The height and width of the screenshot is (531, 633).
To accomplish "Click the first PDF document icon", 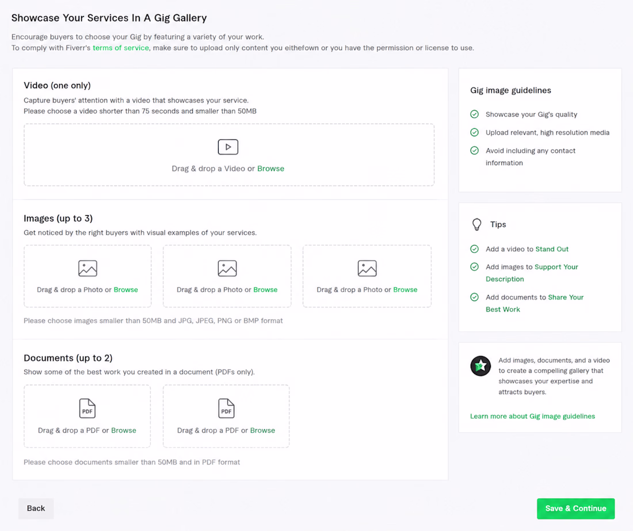I will pyautogui.click(x=87, y=408).
